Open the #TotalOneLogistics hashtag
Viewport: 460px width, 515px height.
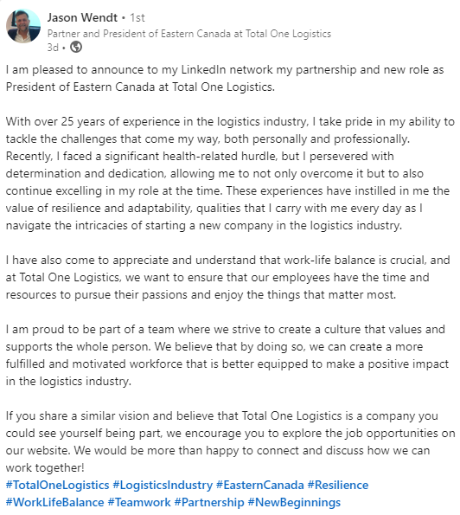(57, 485)
